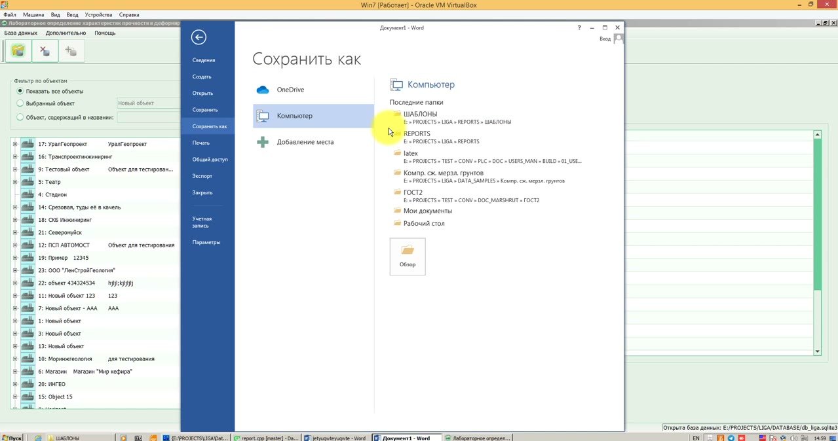Screen dimensions: 838x441
Task: Expand tree node 18: СКБ Инжиниринг
Action: (15, 220)
